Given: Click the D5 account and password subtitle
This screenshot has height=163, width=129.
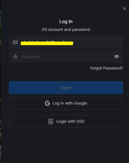Looking at the screenshot, I should click(x=66, y=30).
